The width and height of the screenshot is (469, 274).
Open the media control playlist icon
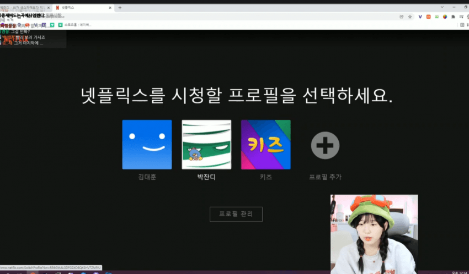coord(461,17)
